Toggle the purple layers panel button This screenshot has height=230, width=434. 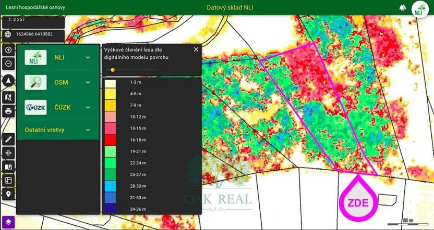pyautogui.click(x=8, y=221)
